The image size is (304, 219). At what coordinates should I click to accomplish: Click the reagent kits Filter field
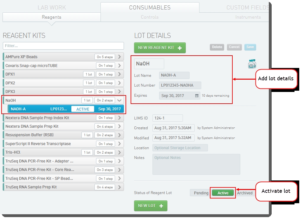tap(63, 46)
